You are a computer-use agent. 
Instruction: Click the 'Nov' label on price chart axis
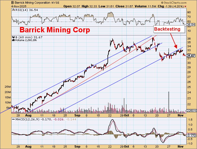tap(181, 115)
